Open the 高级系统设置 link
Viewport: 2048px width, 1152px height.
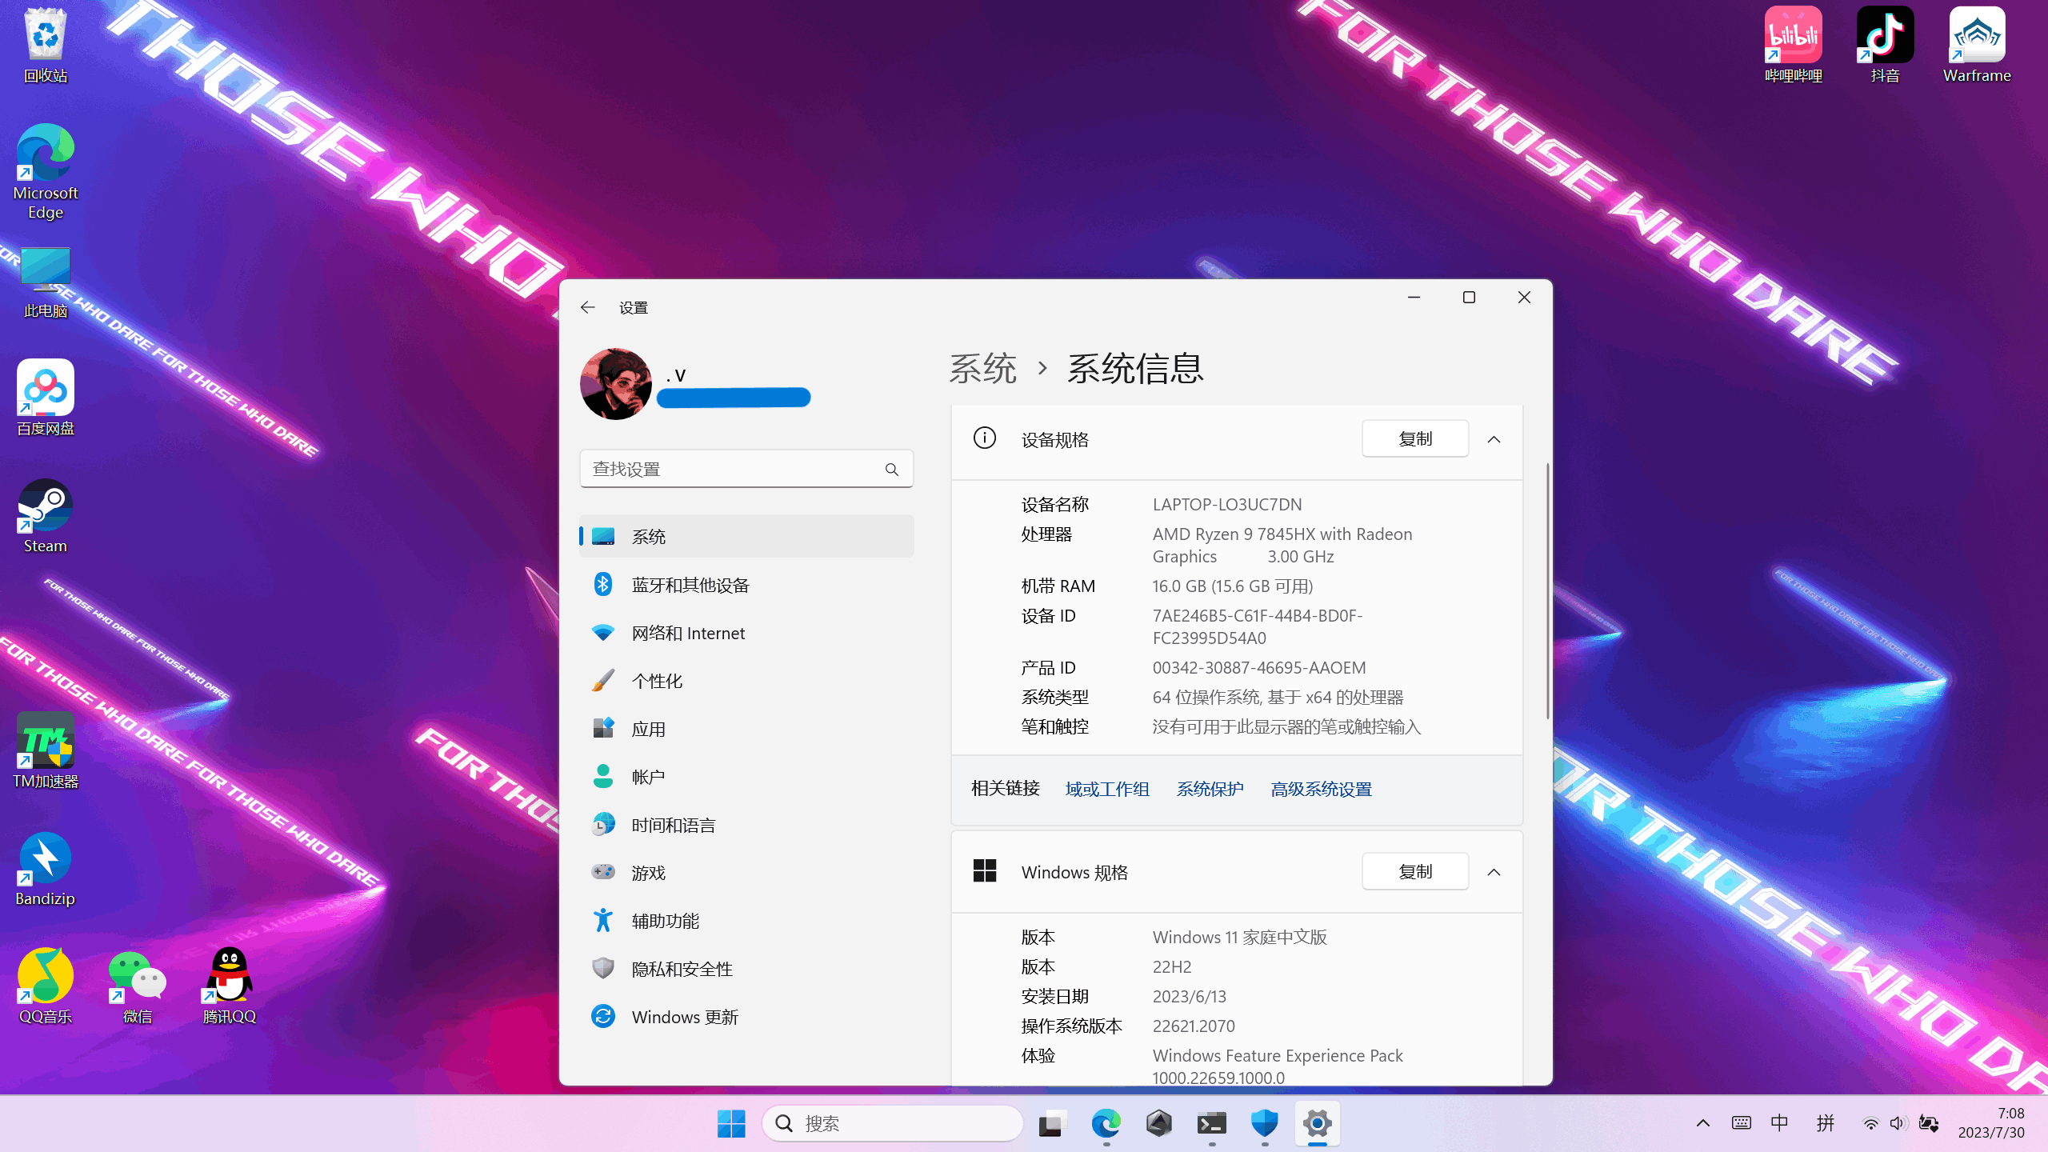(1321, 789)
